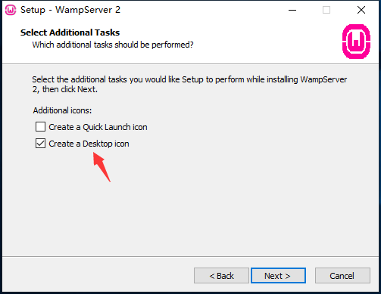Cancel the WampServer installation
Screen dimensions: 381x294
click(342, 276)
